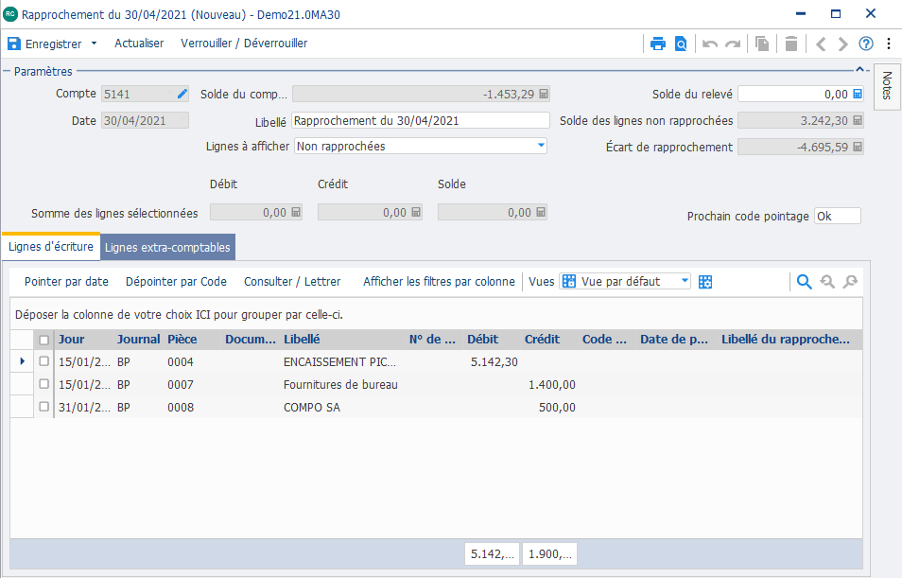Screen dimensions: 902x578
Task: Click the pencil icon next to Compte
Action: point(182,94)
